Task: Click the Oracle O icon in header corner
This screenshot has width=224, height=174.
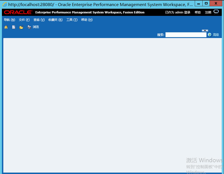Action: tap(216, 12)
